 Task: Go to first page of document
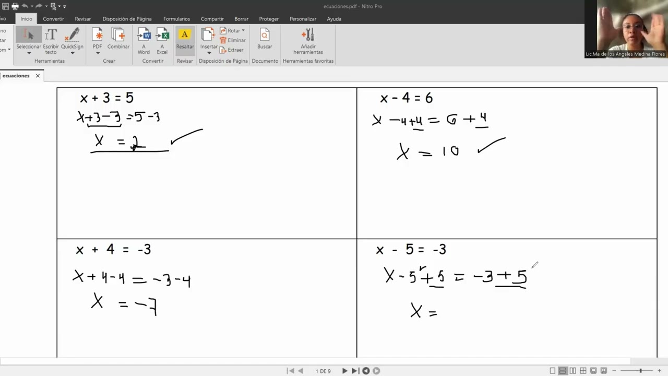click(x=290, y=371)
